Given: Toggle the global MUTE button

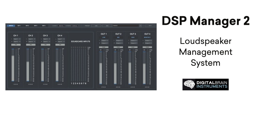Looking at the screenshot, I should (x=150, y=26).
